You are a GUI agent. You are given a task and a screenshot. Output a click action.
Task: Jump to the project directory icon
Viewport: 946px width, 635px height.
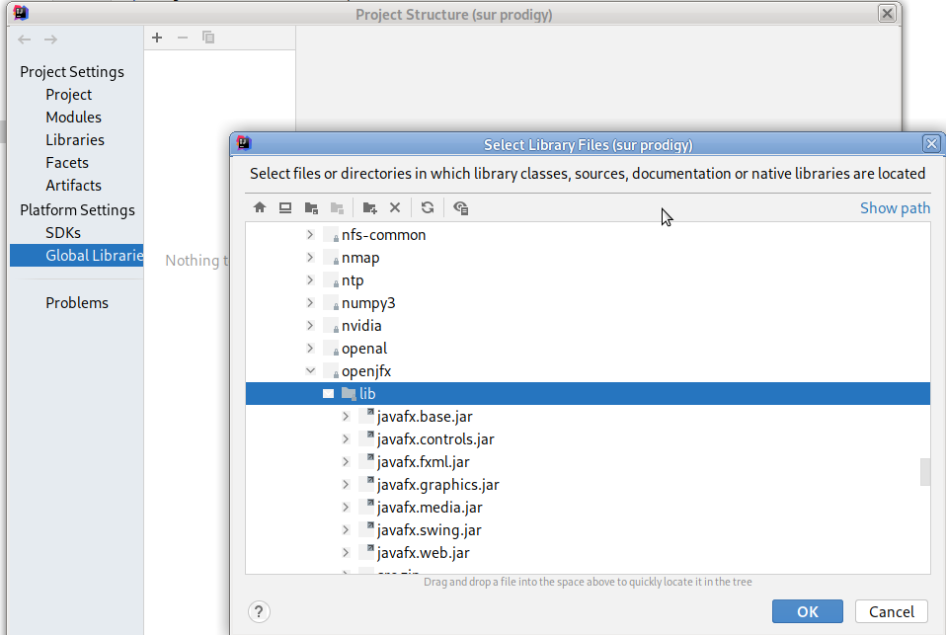pyautogui.click(x=311, y=207)
